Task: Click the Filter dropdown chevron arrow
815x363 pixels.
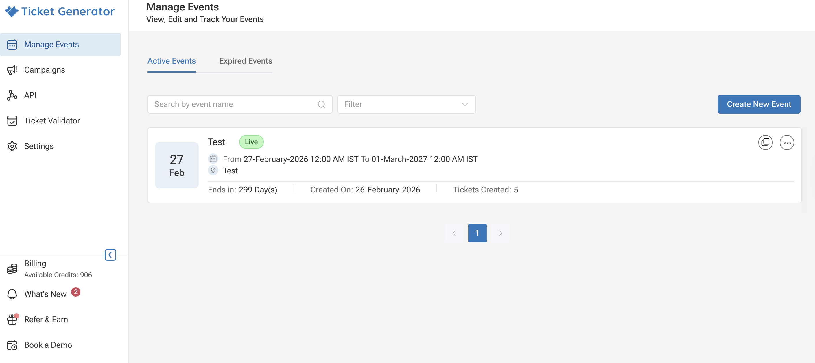Action: [465, 104]
